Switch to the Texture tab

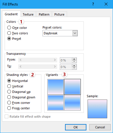point(28,14)
